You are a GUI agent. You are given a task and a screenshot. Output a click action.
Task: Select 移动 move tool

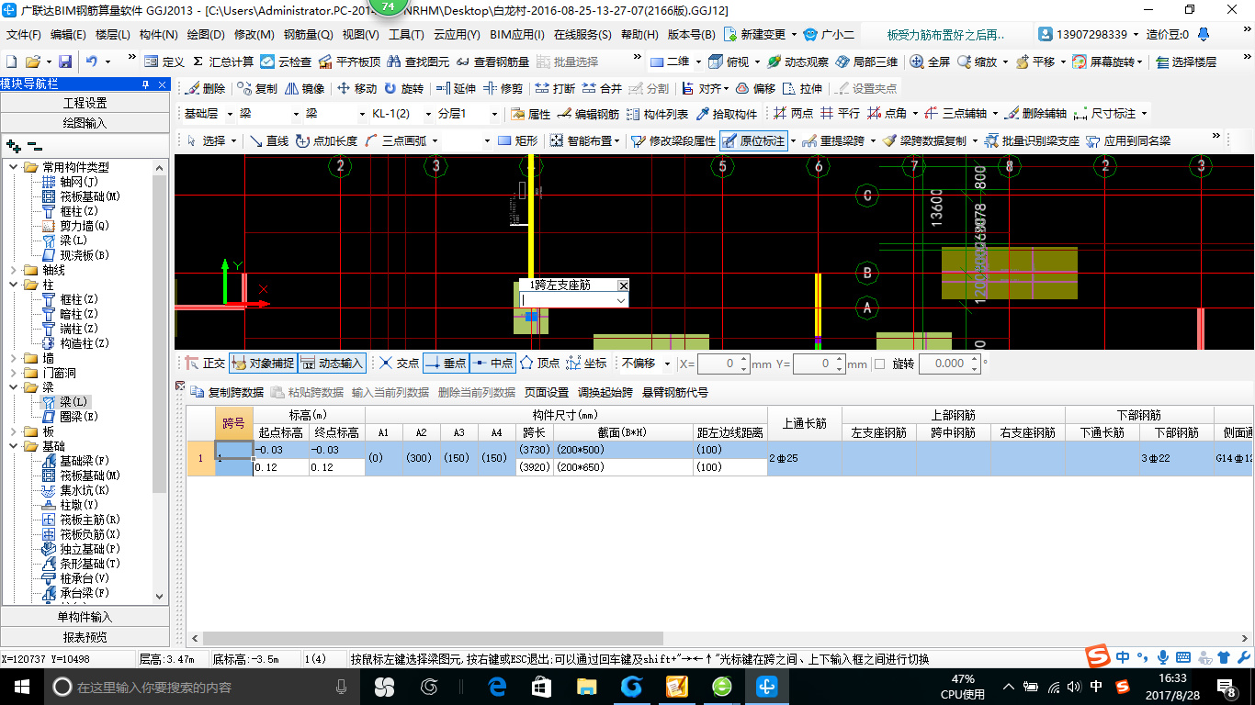[x=356, y=89]
